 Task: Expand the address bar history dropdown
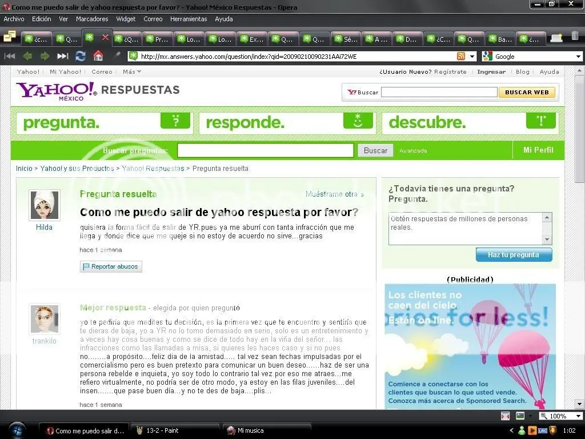pyautogui.click(x=472, y=57)
